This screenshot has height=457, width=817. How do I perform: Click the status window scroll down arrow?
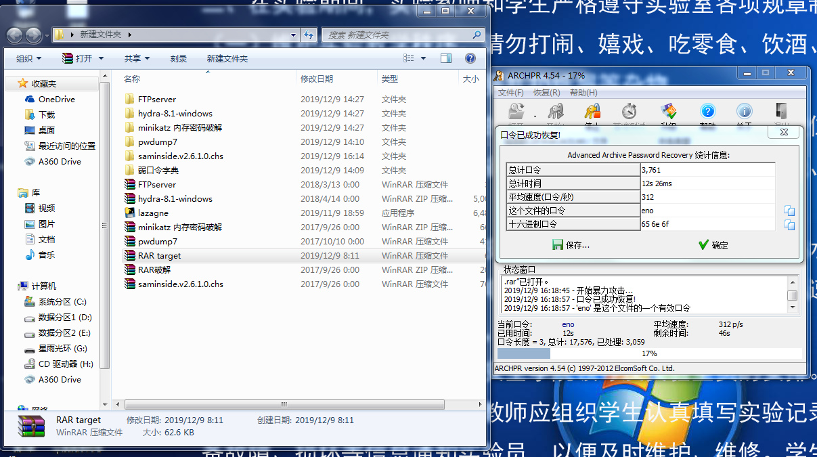click(x=792, y=307)
